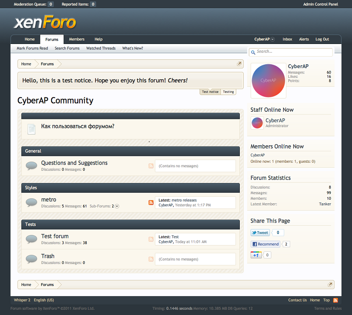The width and height of the screenshot is (352, 315).
Task: Switch to the Testing notice tab
Action: (x=228, y=92)
